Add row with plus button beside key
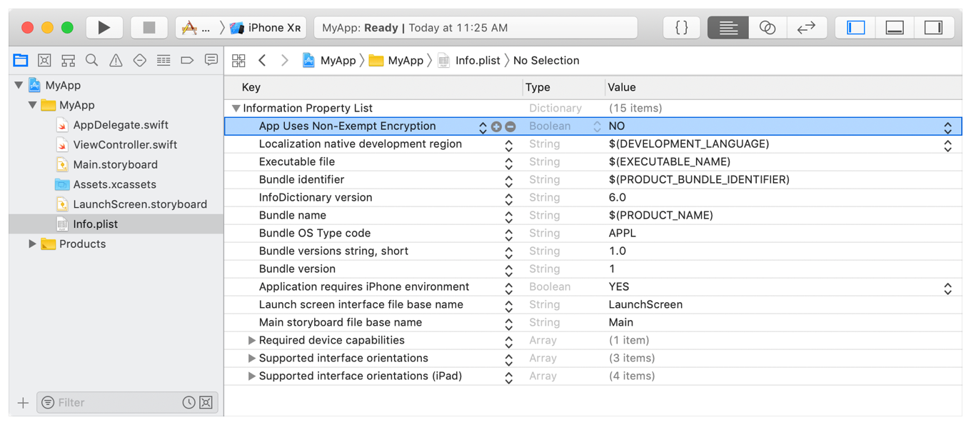 (496, 126)
